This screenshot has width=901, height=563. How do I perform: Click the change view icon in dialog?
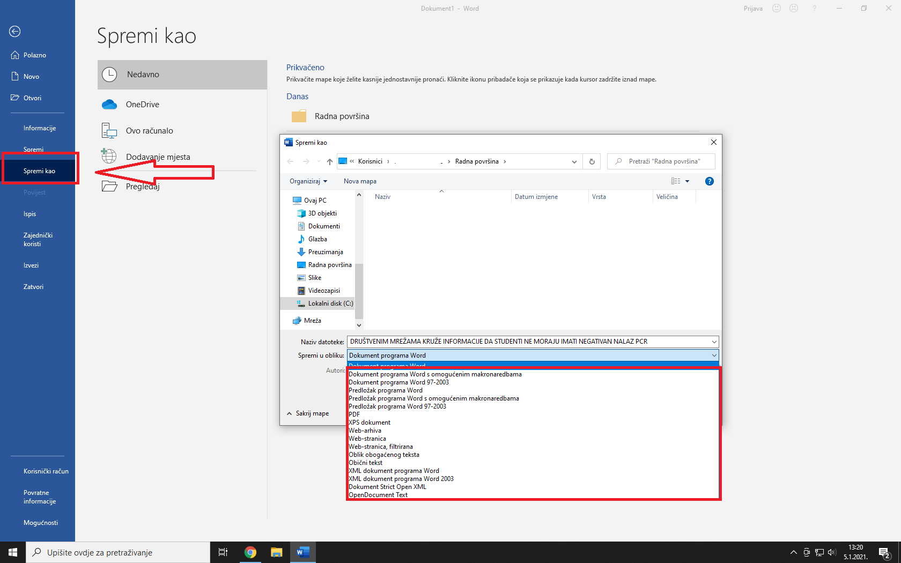pos(676,181)
